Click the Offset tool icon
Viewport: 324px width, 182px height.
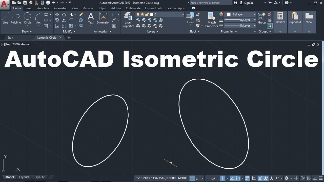(81, 26)
